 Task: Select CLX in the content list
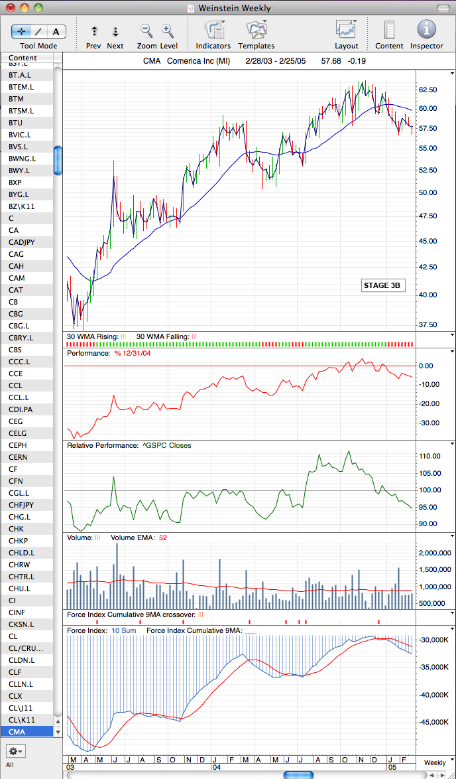pos(27,695)
